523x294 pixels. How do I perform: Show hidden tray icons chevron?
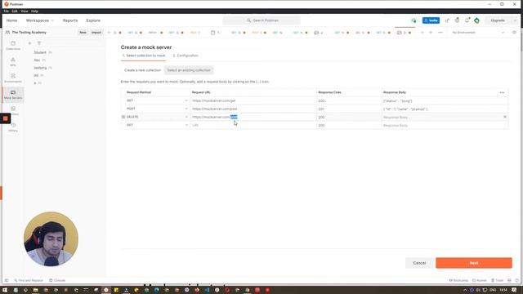[465, 290]
